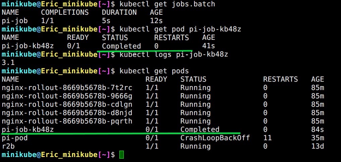Click the 11 restarts value for pi-pod
The height and width of the screenshot is (162, 341).
267,138
